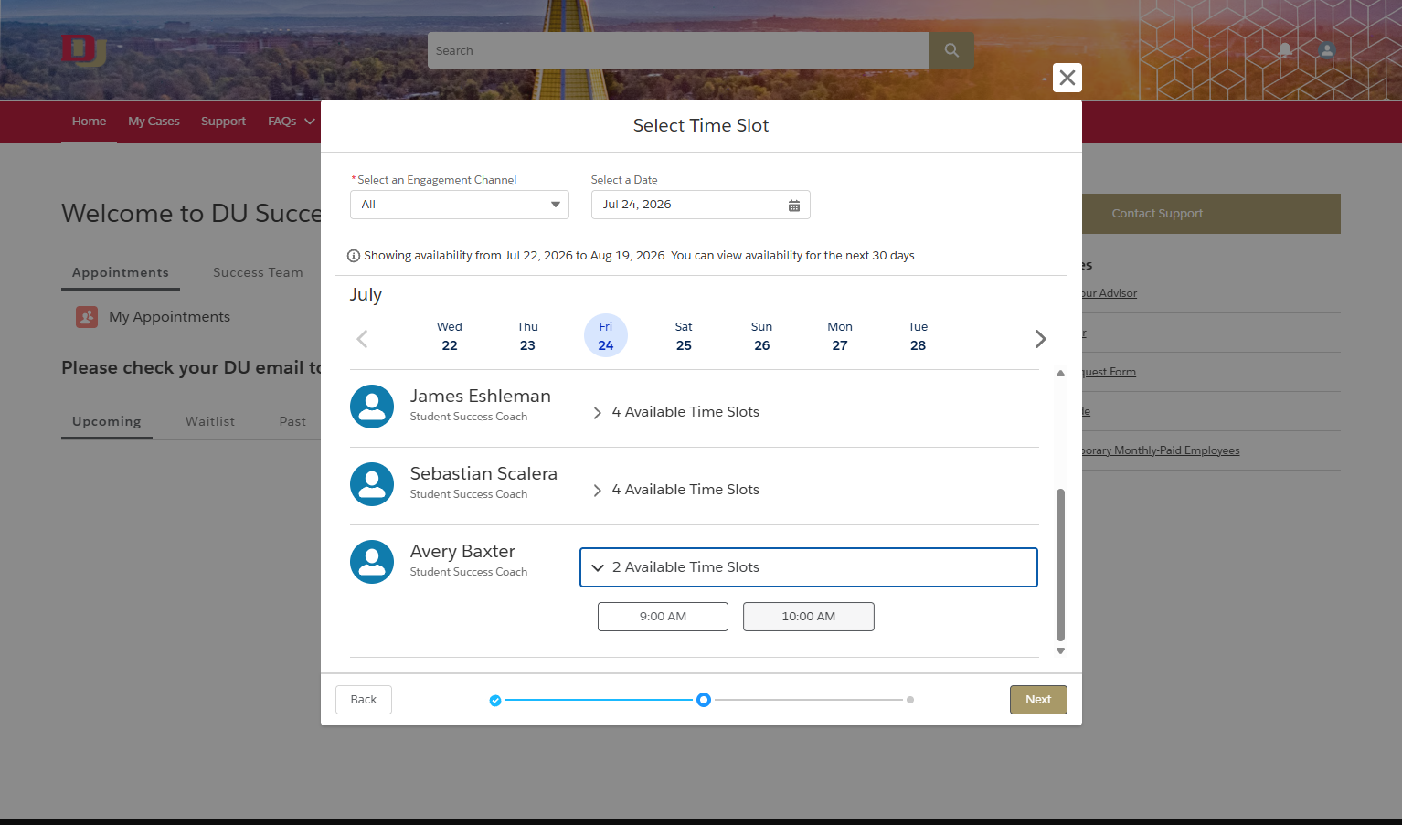The height and width of the screenshot is (825, 1402).
Task: Open the Support nav item
Action: pos(223,122)
